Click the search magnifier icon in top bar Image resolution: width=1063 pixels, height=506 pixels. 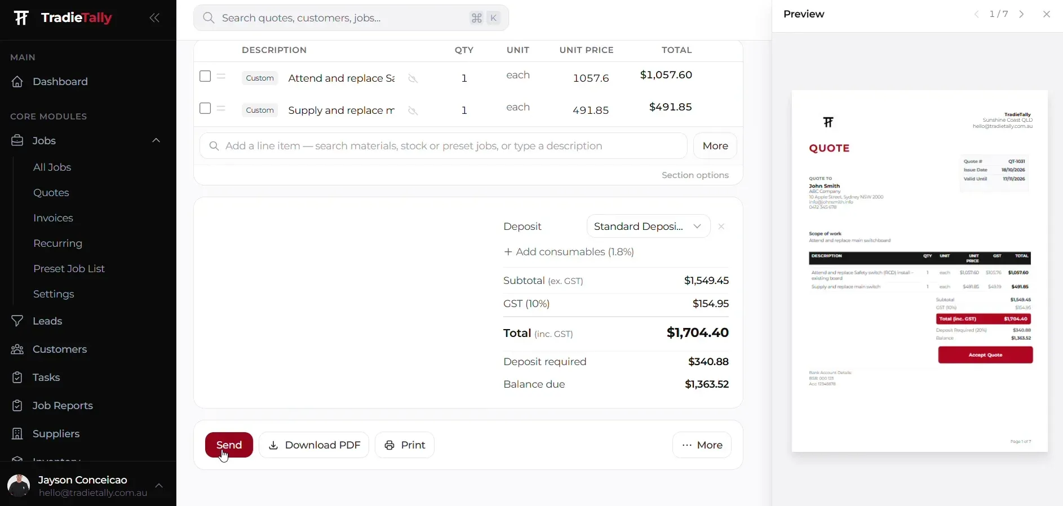209,18
